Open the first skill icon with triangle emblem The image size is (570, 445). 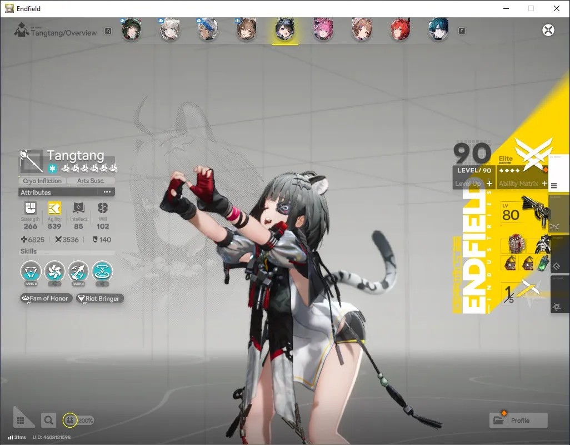click(x=31, y=271)
